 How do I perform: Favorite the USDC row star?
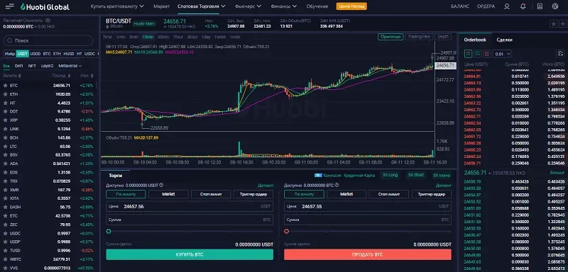[x=5, y=233]
